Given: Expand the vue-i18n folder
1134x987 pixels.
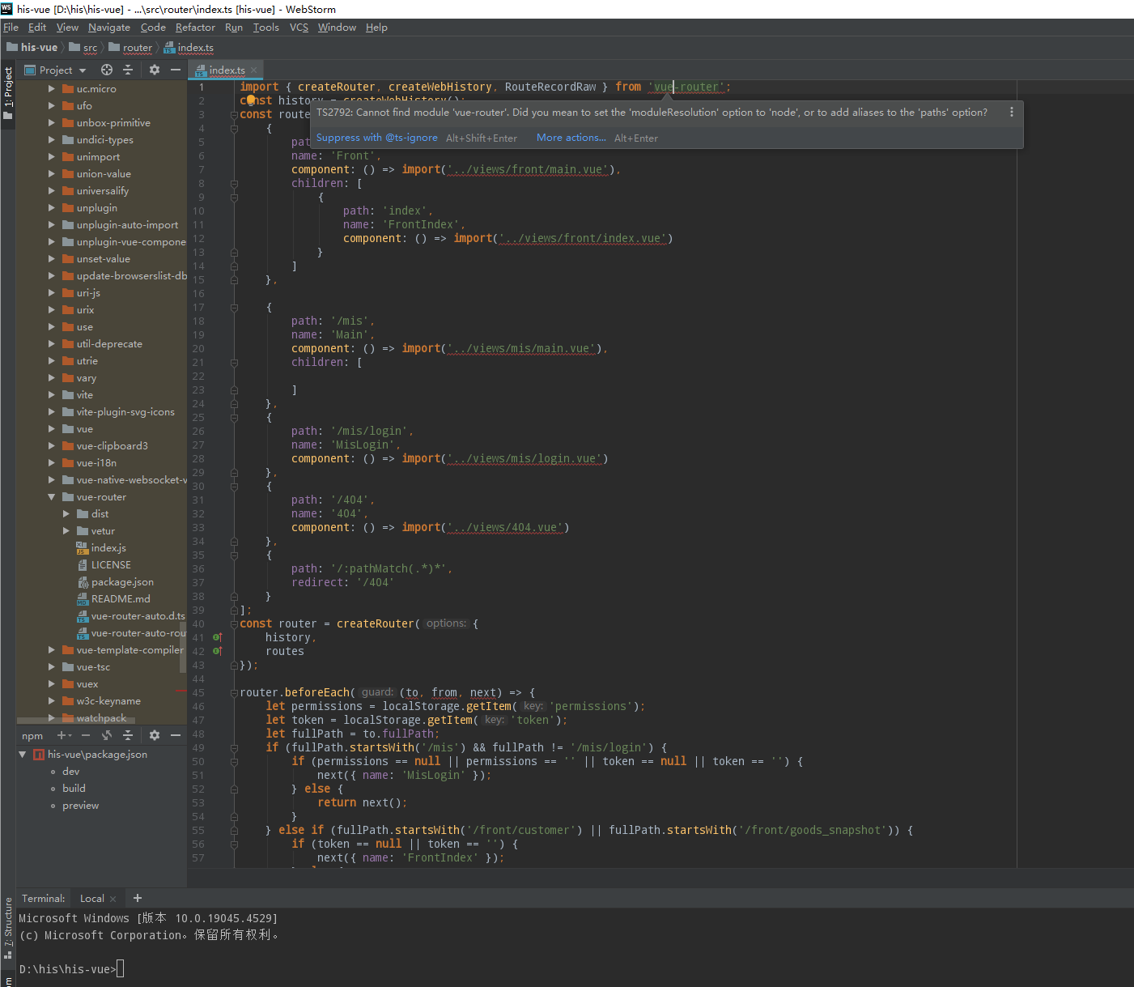Looking at the screenshot, I should (52, 463).
